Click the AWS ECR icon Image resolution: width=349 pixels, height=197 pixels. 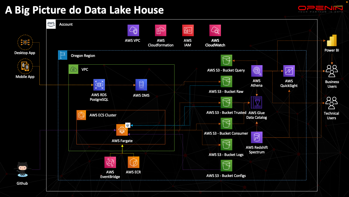pos(133,162)
